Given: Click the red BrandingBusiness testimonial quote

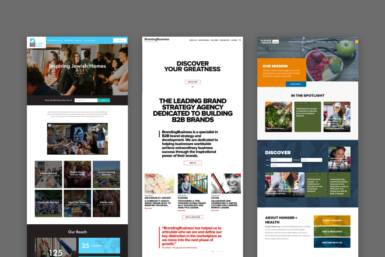Looking at the screenshot, I should point(191,236).
